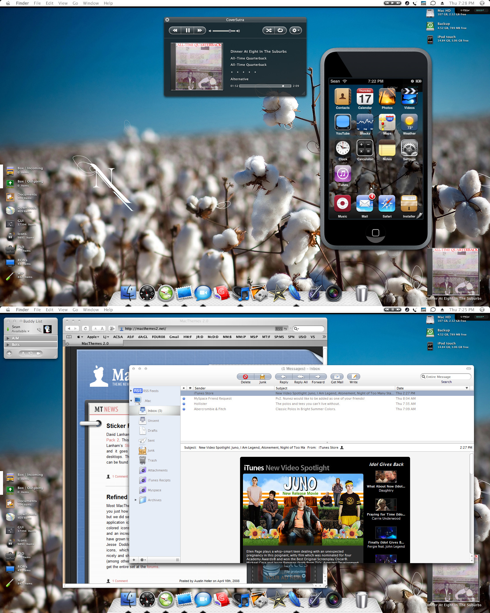Click Reply All in Mail toolbar
This screenshot has width=490, height=613.
[x=301, y=377]
